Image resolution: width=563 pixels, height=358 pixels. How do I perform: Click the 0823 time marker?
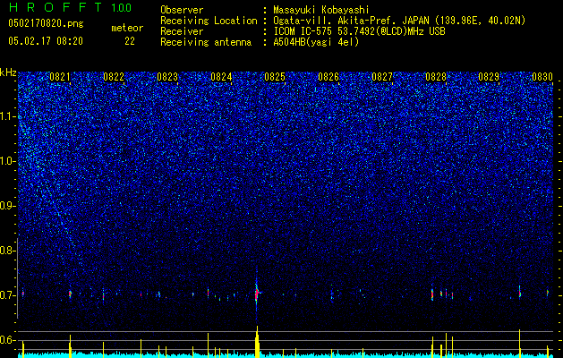point(167,77)
